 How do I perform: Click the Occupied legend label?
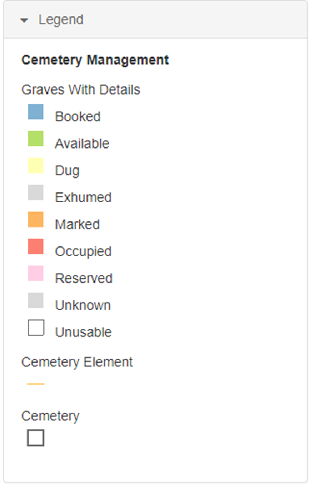click(x=83, y=251)
